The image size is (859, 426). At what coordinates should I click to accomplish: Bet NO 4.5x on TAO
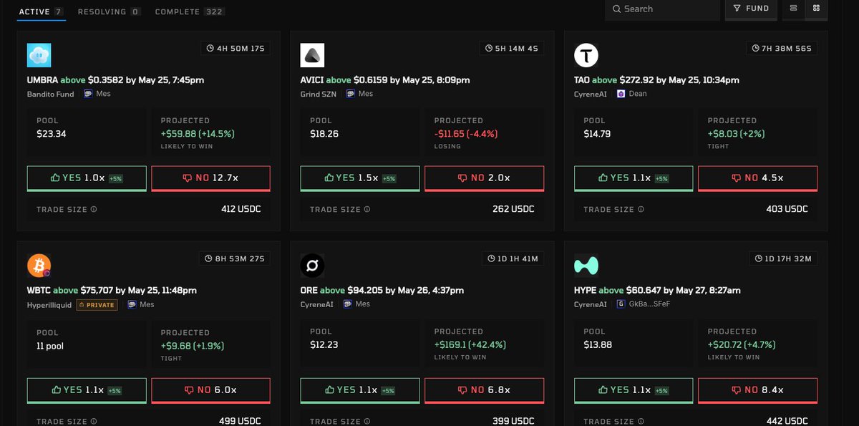[x=758, y=178]
